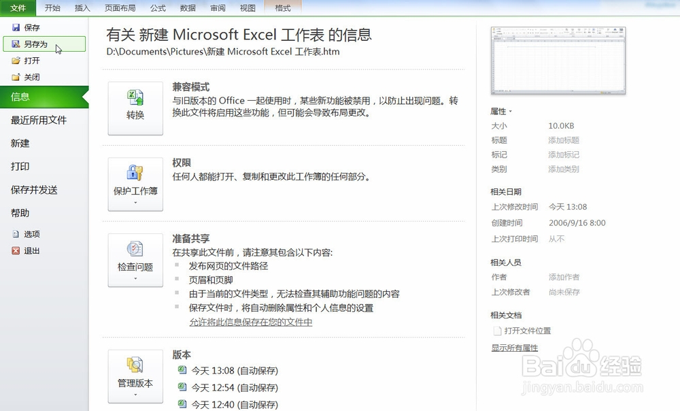Screen dimensions: 680x411
Task: Click Excel icon beside 今天 12:40 version
Action: tap(182, 404)
